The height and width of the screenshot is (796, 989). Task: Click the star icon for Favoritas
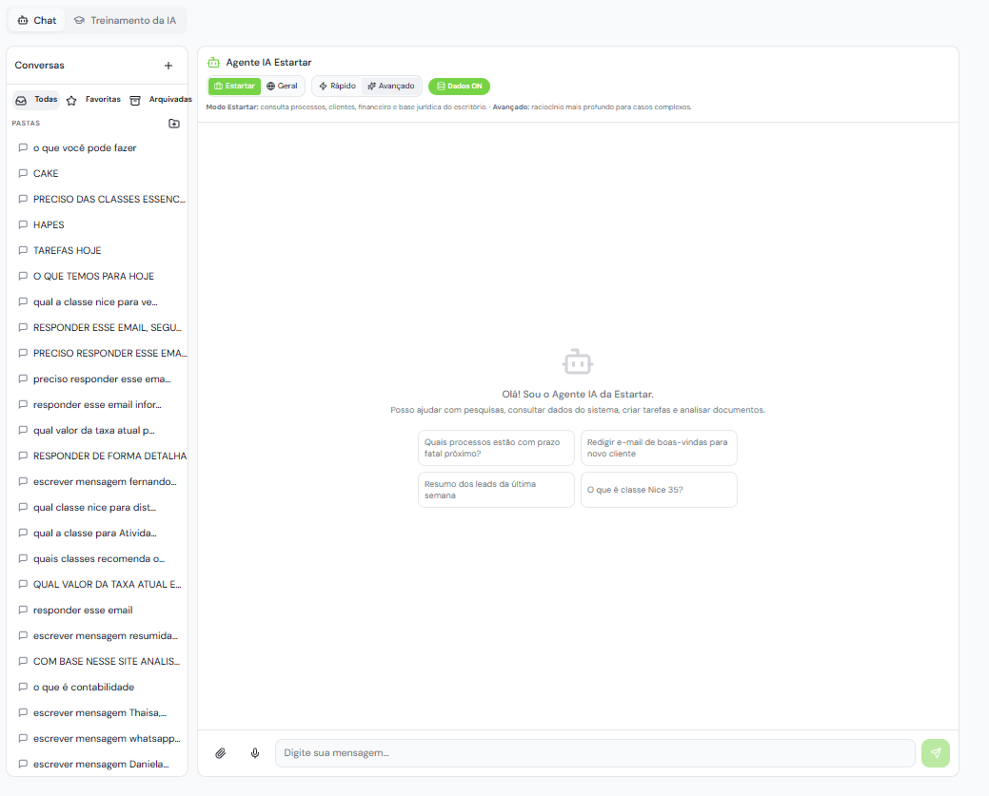tap(71, 101)
